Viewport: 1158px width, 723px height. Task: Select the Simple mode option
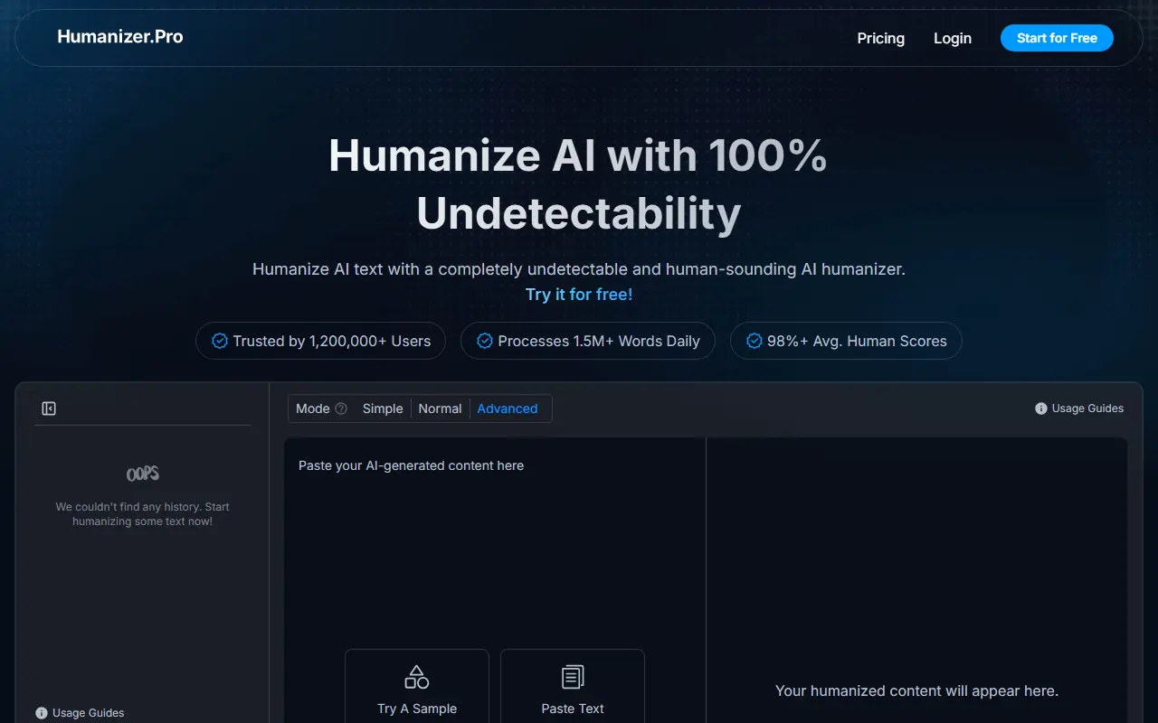[x=383, y=408]
